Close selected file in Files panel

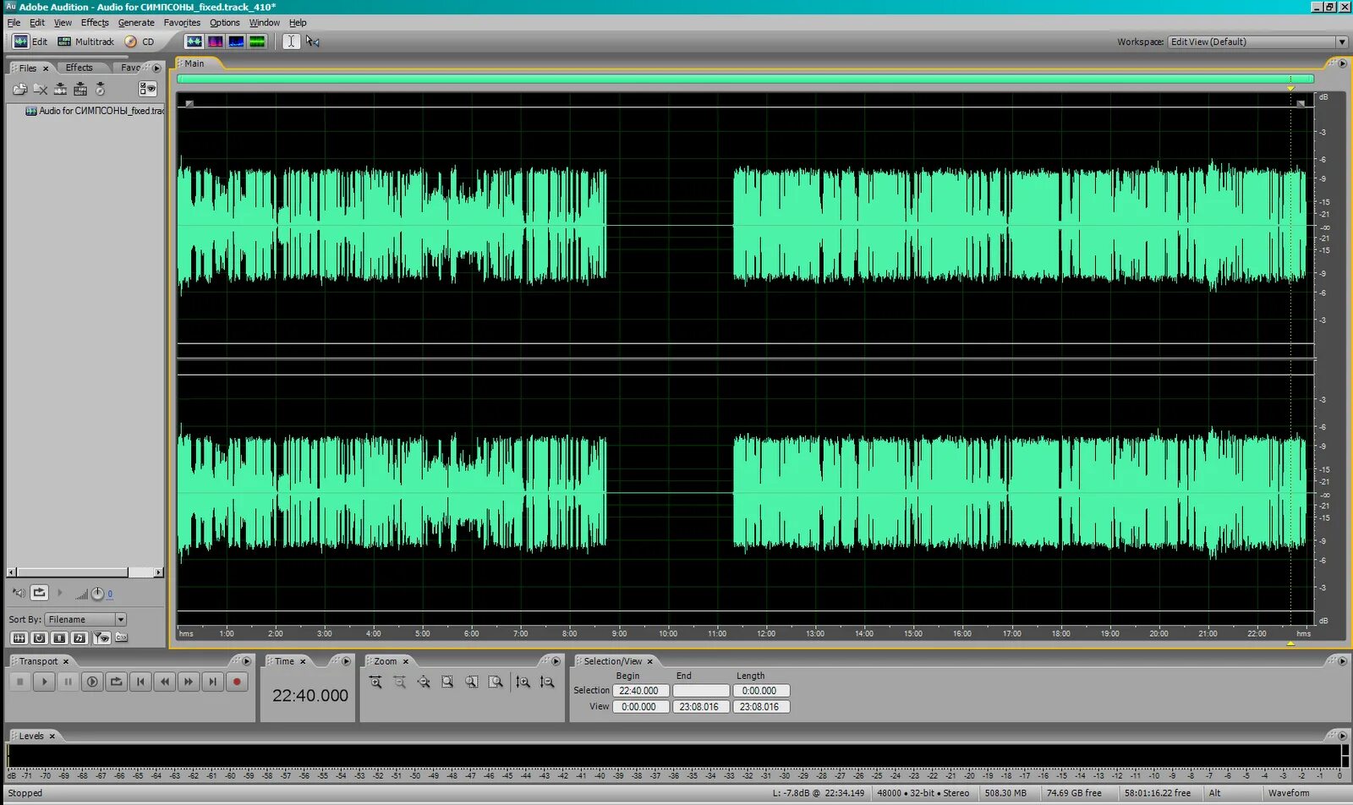click(40, 89)
